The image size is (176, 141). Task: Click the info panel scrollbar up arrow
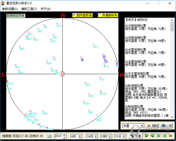click(172, 20)
